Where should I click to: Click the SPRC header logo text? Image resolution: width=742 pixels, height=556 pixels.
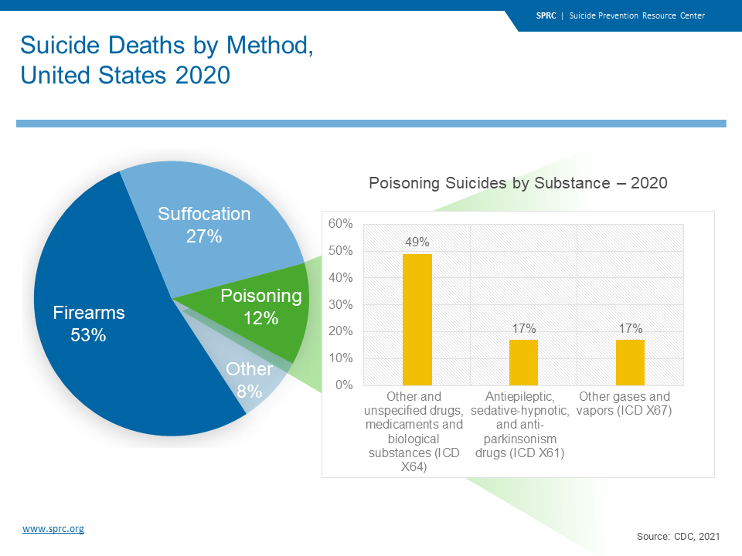point(546,15)
